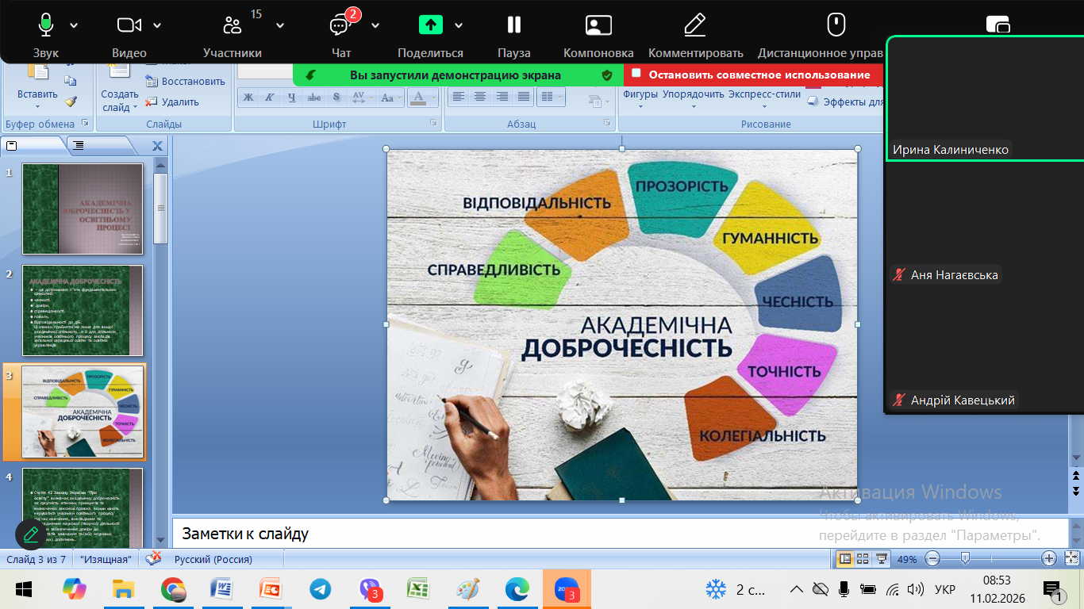This screenshot has height=609, width=1084.
Task: Pause screen sharing with Пауза
Action: [x=513, y=25]
